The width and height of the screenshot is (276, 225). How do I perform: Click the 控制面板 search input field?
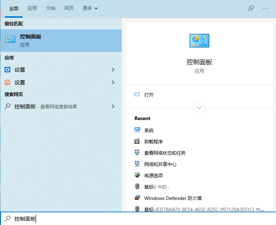click(x=138, y=219)
